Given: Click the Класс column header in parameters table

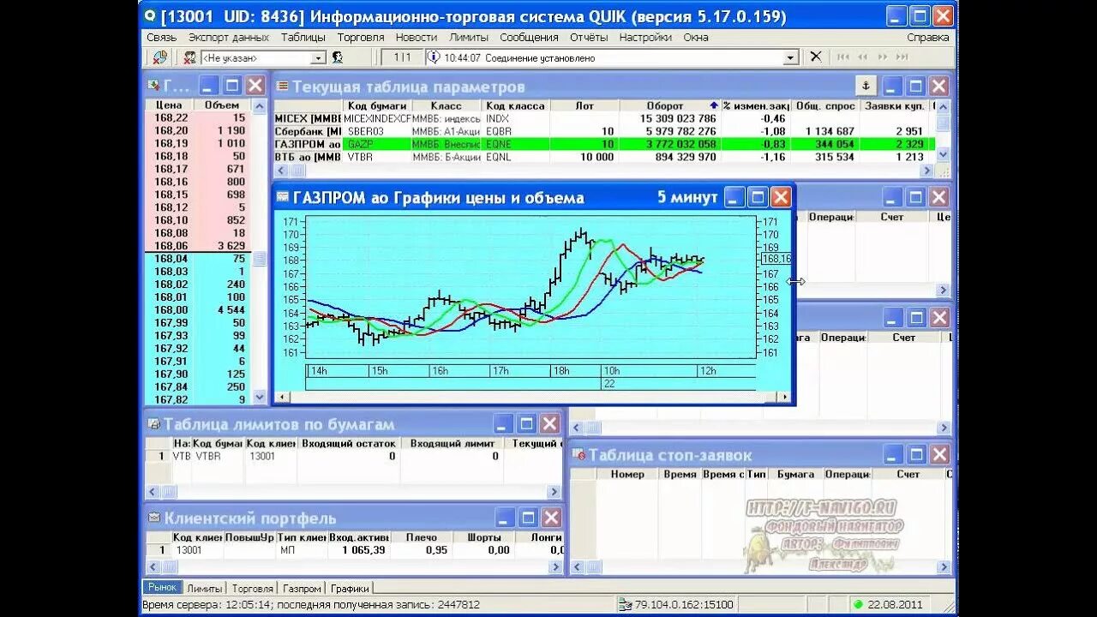Looking at the screenshot, I should [x=447, y=105].
